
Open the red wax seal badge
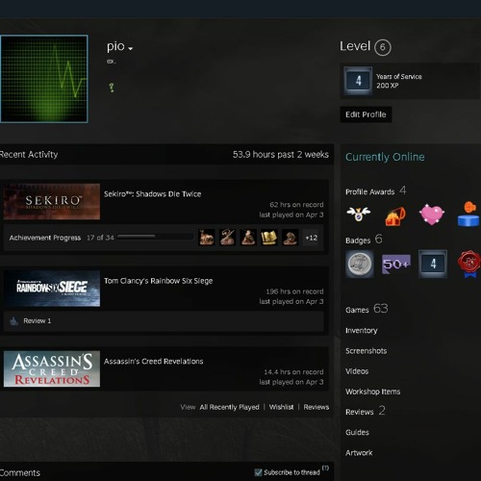[x=469, y=264]
